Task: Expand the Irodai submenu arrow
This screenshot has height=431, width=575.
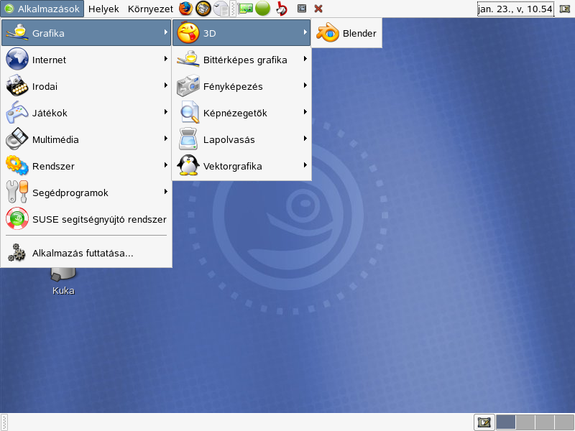Action: (x=166, y=85)
